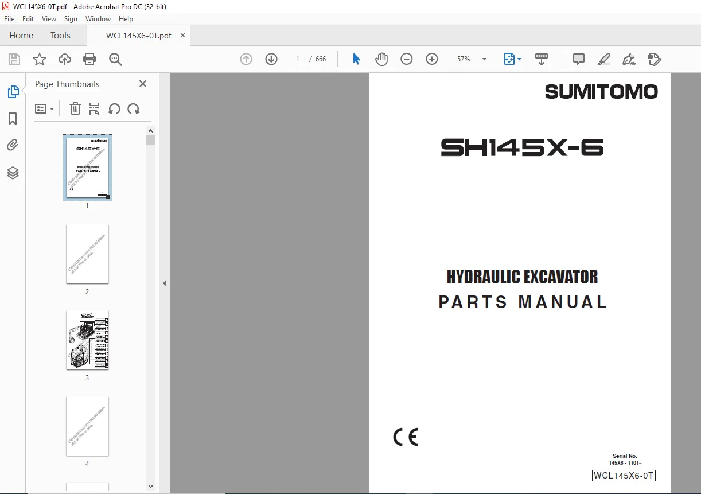
Task: Open the Page Thumbnails sidebar icon
Action: point(13,91)
